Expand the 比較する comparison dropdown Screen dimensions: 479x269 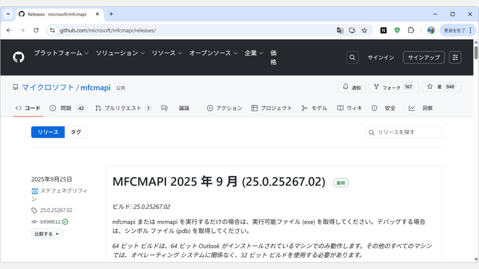(47, 233)
